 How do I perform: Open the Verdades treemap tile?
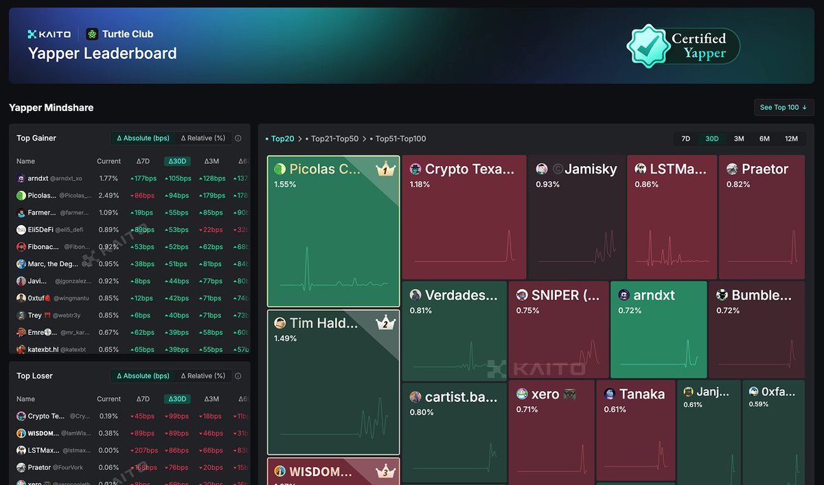tap(454, 331)
